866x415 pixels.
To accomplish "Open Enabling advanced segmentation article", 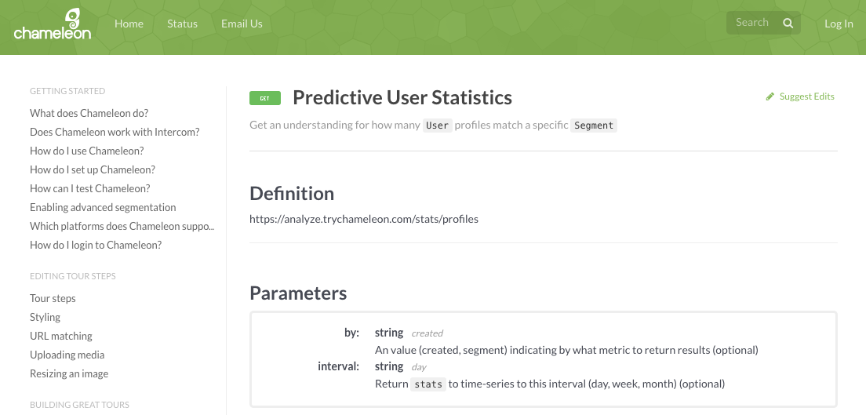I will pyautogui.click(x=103, y=207).
